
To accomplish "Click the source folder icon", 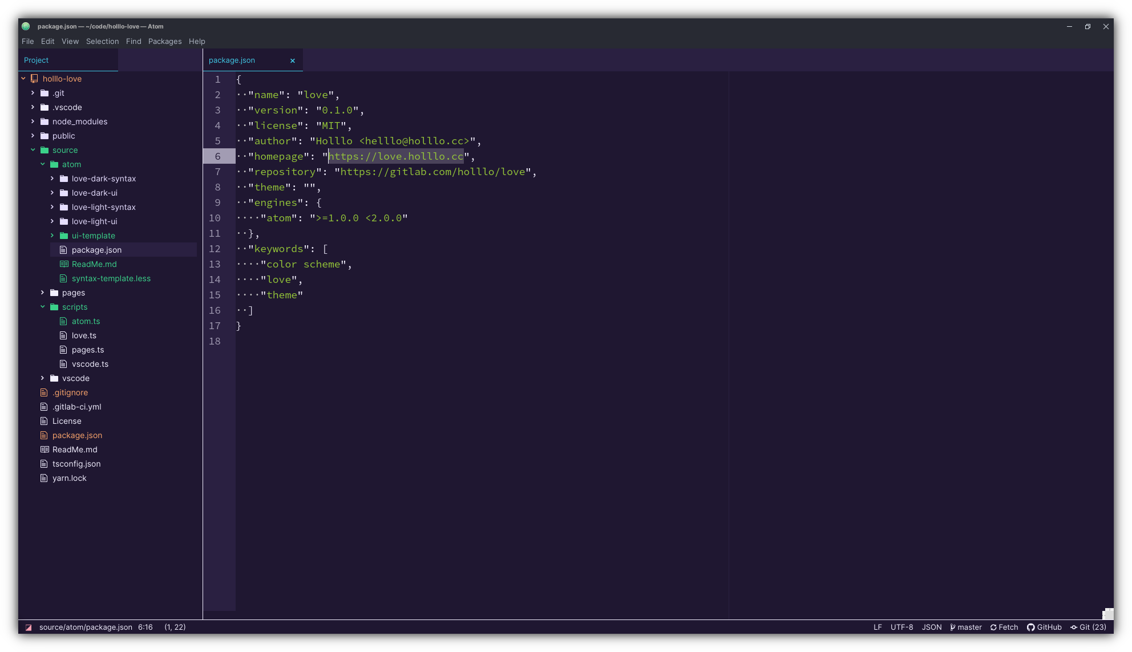I will (x=45, y=150).
